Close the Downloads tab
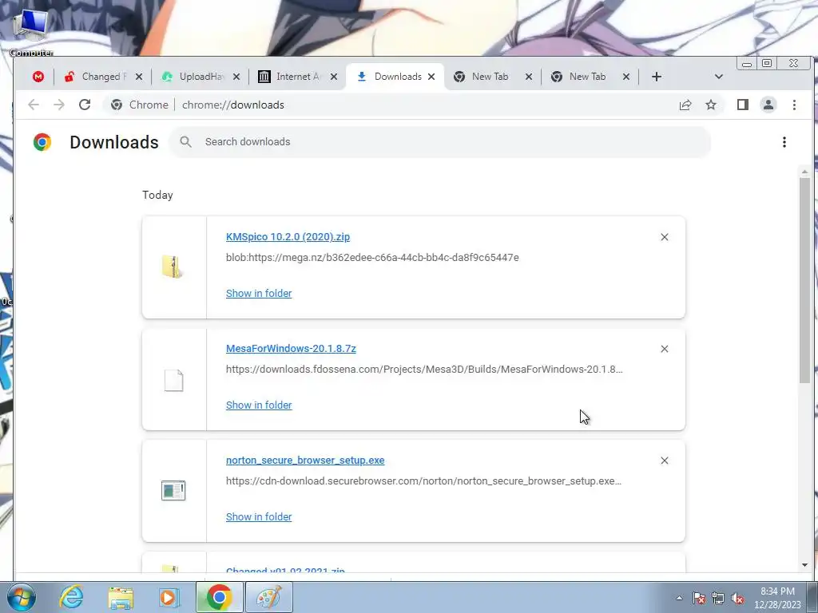The image size is (818, 613). (x=431, y=77)
